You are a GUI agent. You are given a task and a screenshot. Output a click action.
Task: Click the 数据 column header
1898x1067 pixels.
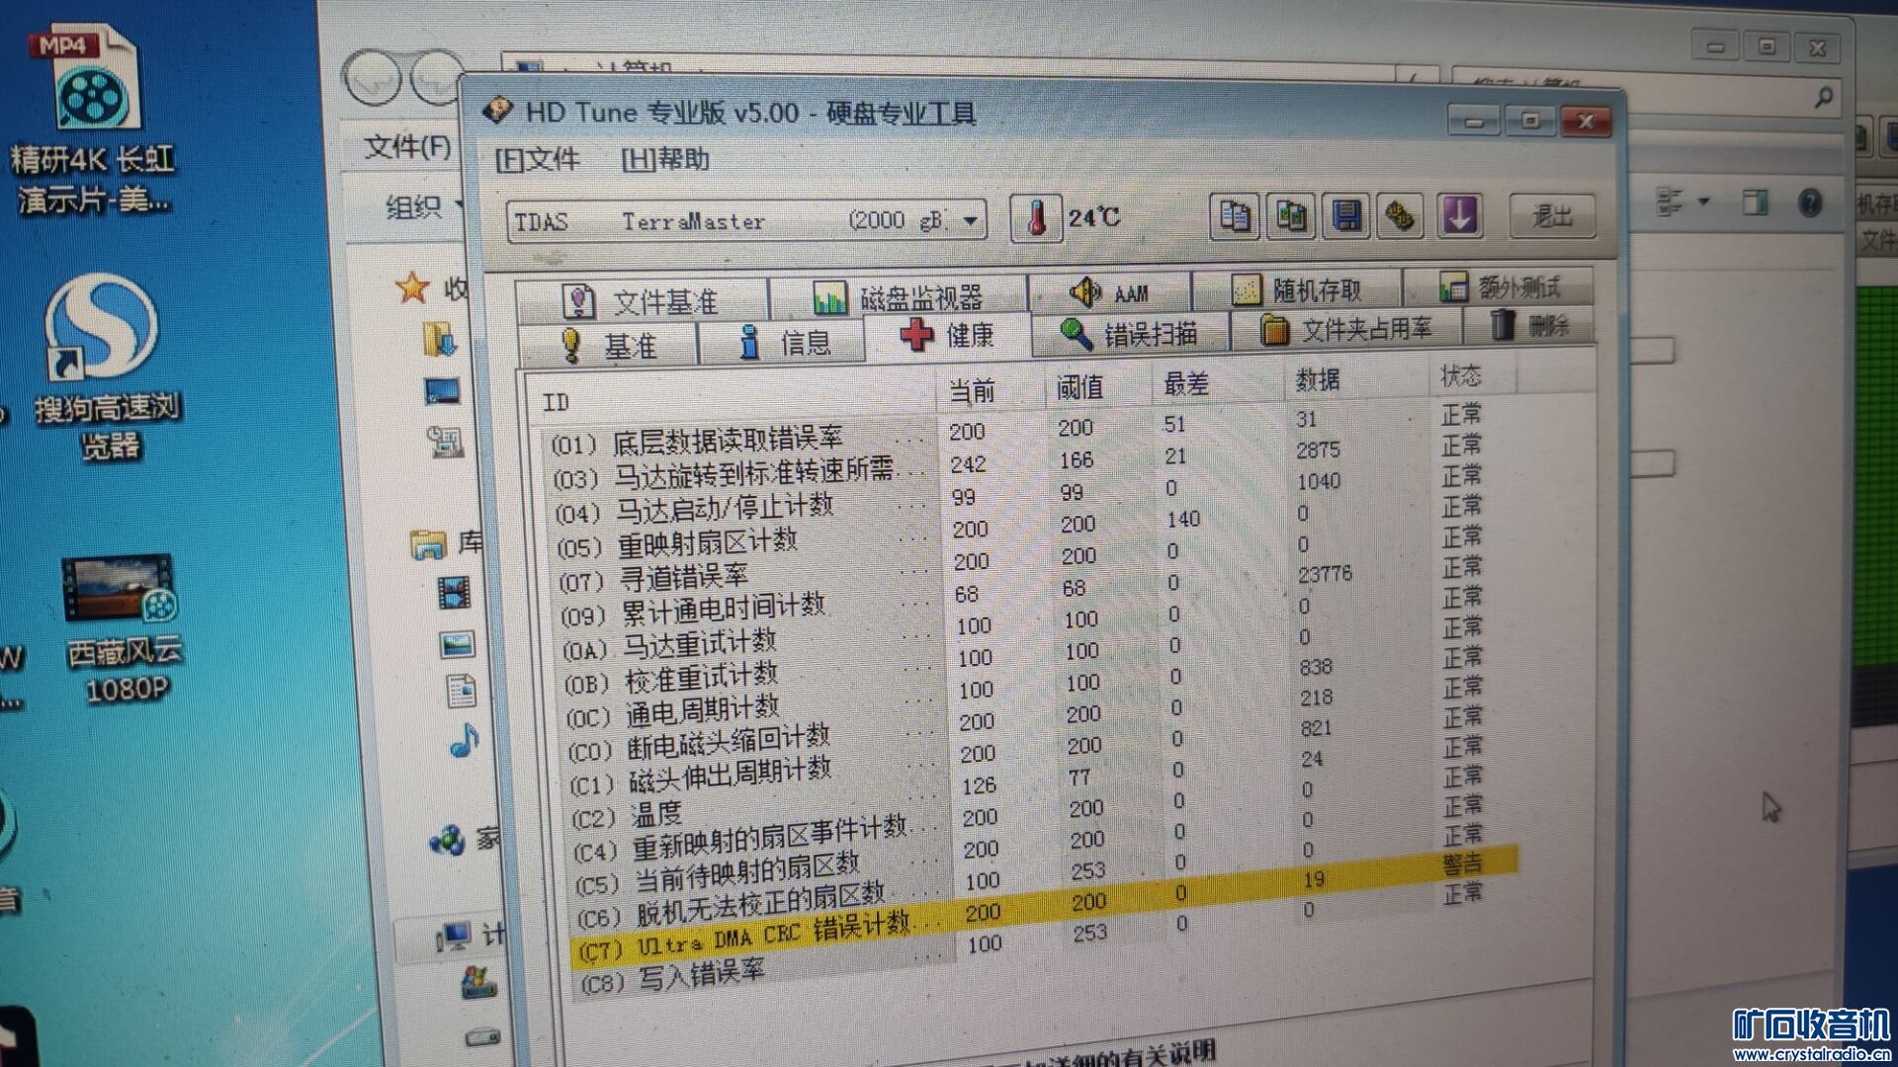[1318, 380]
